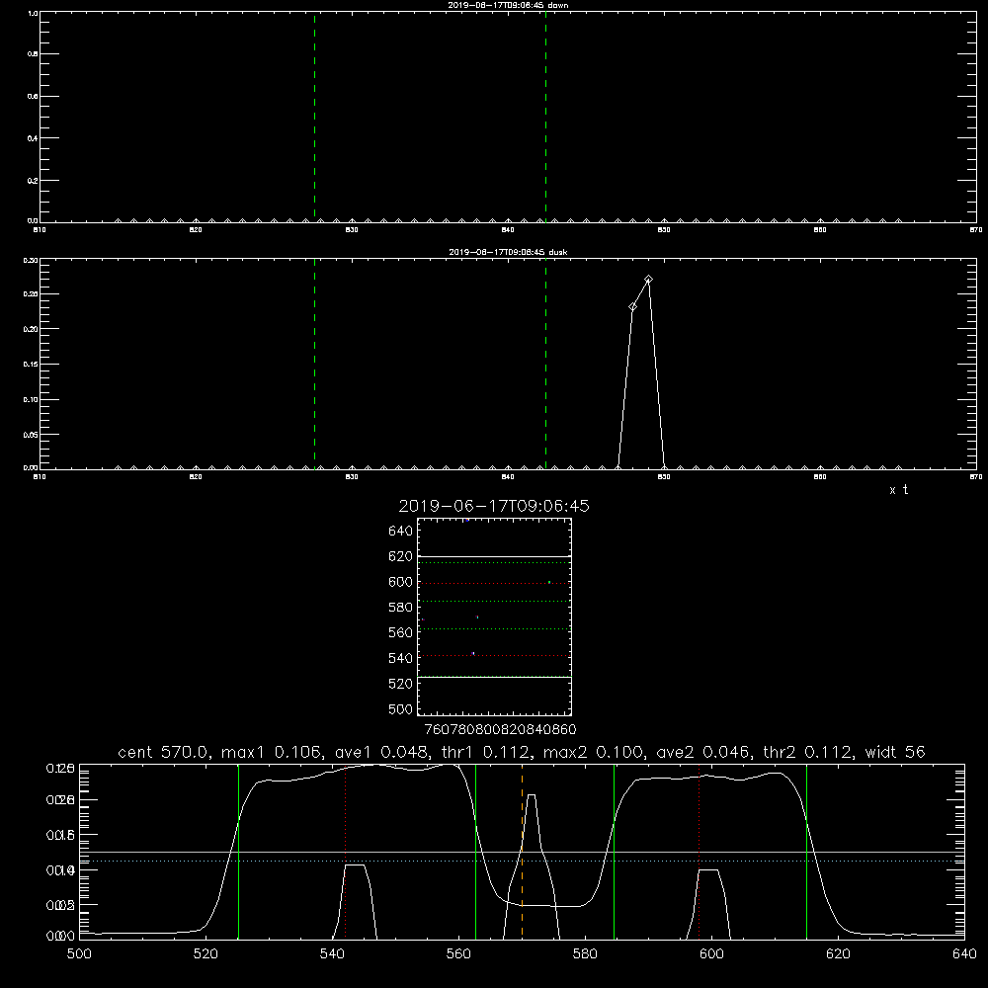Click the left green dashed line in the dawn plot
The height and width of the screenshot is (988, 988).
point(314,117)
